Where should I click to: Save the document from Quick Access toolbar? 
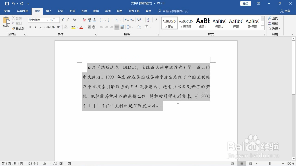(x=7, y=4)
